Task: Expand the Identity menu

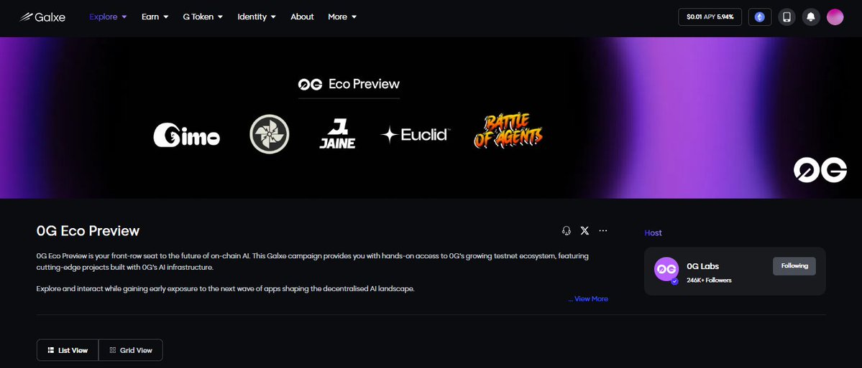Action: point(257,17)
